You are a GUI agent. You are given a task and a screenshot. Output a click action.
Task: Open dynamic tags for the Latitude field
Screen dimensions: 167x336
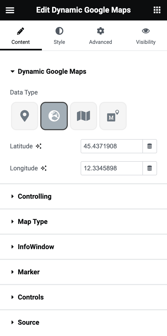tap(150, 146)
